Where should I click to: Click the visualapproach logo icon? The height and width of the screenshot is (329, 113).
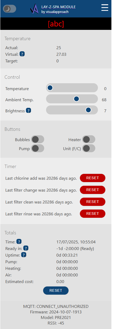[35, 9]
